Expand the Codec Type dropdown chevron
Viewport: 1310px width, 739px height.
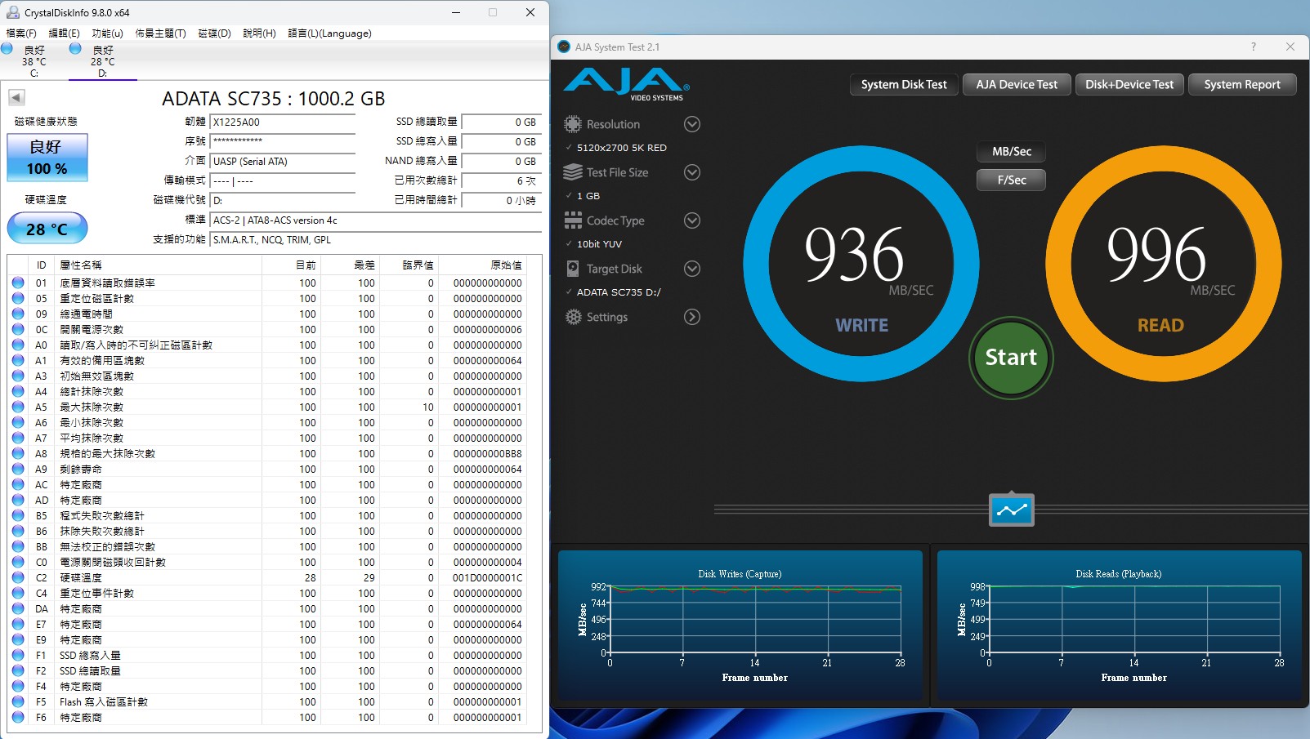coord(692,220)
